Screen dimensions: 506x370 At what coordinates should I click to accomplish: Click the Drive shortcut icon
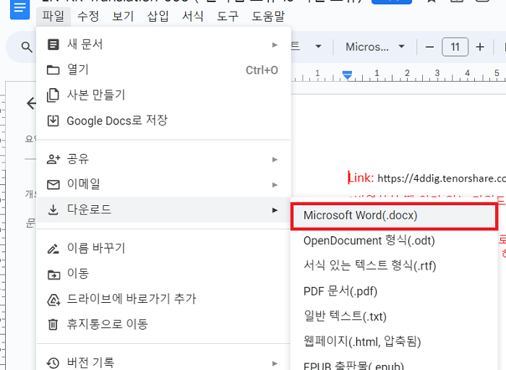[x=53, y=299]
